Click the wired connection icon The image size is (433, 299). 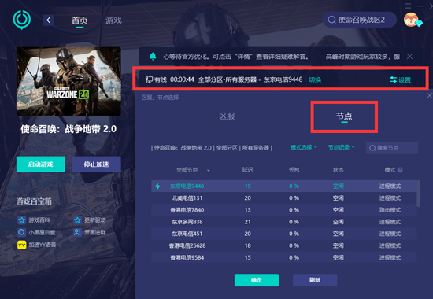pyautogui.click(x=149, y=79)
